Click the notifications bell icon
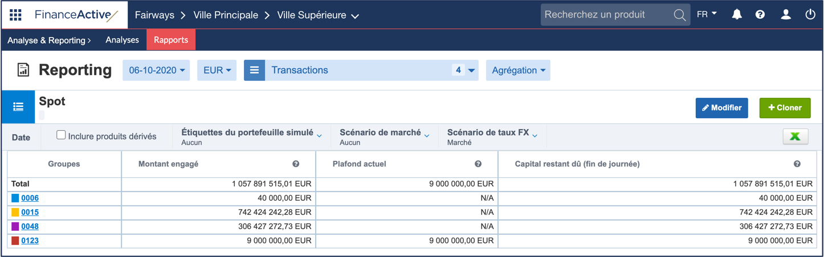 point(737,15)
